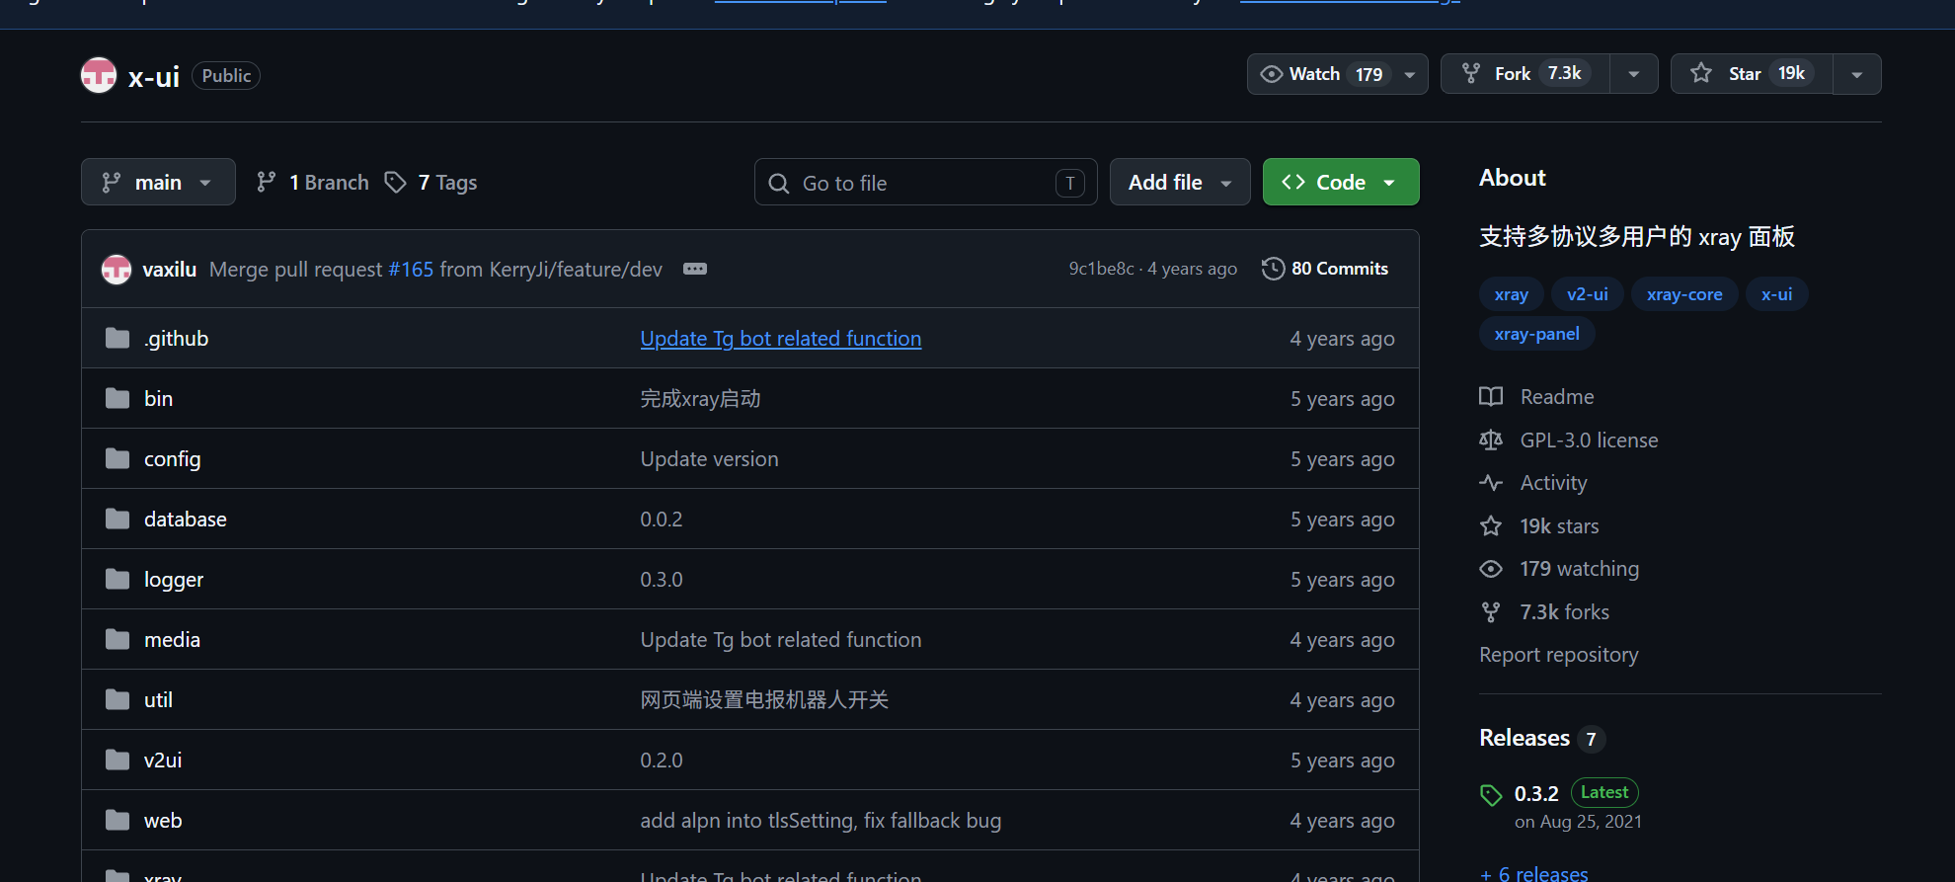The image size is (1955, 882).
Task: Open the config folder icon
Action: (x=117, y=459)
